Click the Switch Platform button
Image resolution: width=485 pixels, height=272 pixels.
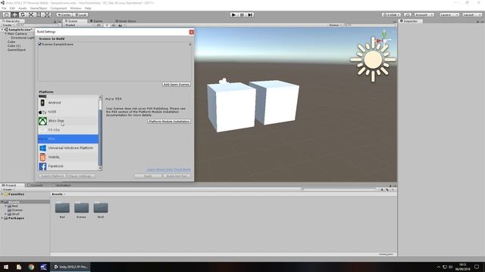click(x=52, y=176)
